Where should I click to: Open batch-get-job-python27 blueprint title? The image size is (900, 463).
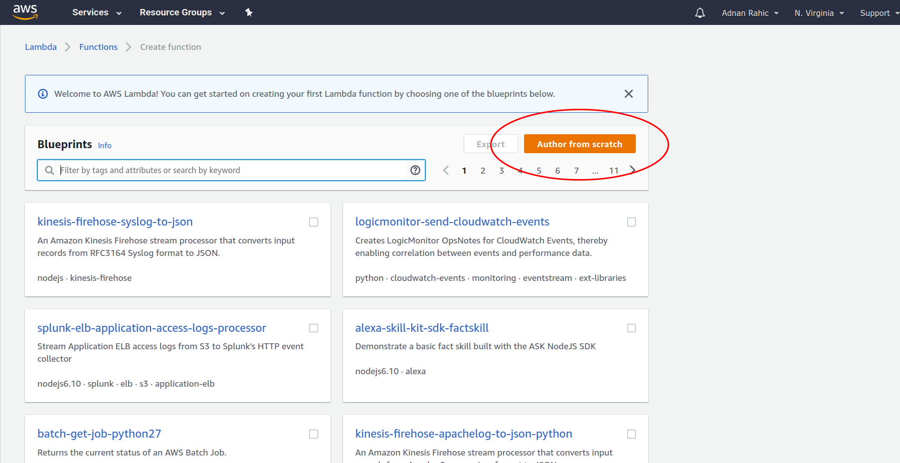click(99, 434)
